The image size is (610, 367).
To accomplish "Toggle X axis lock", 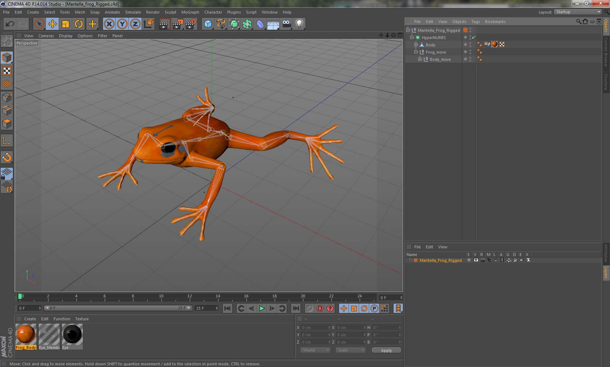I will point(109,24).
